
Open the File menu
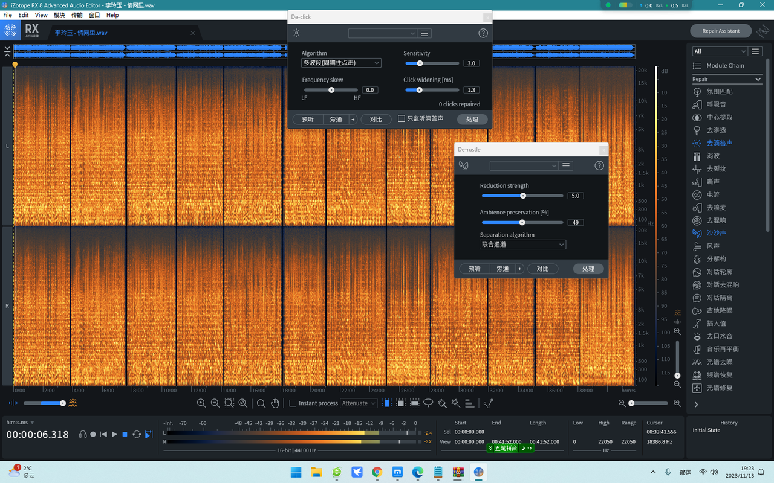[x=8, y=14]
